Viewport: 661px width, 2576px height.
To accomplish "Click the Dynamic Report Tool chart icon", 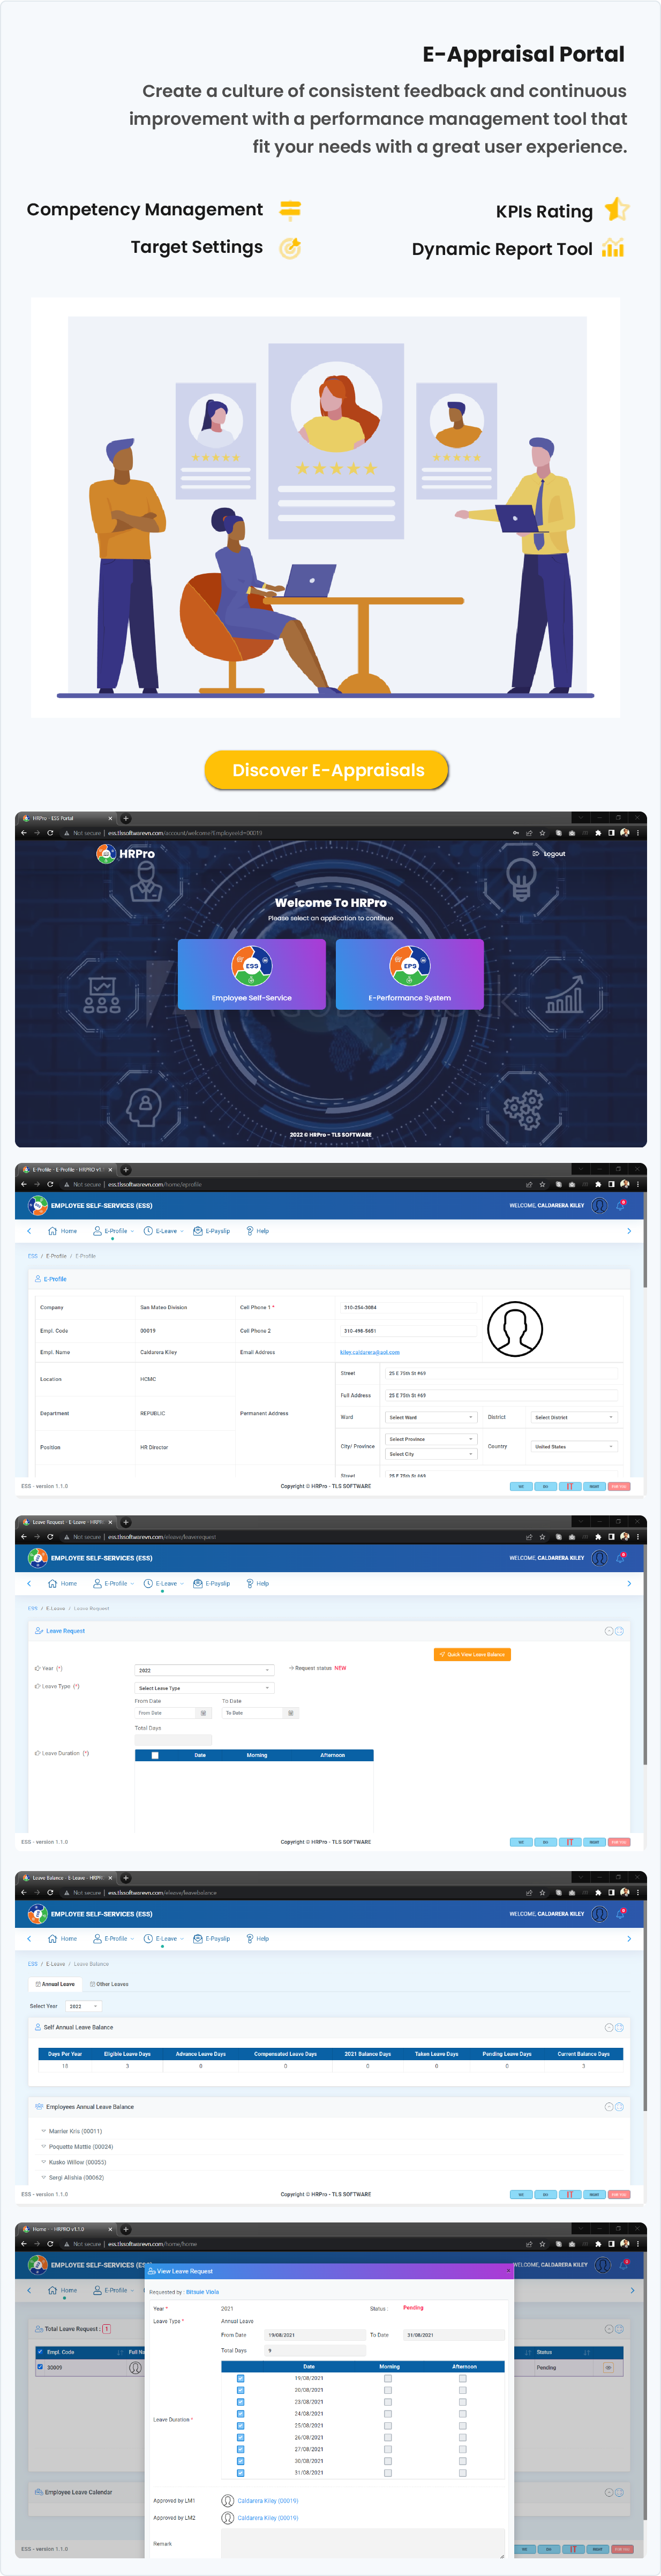I will 613,248.
